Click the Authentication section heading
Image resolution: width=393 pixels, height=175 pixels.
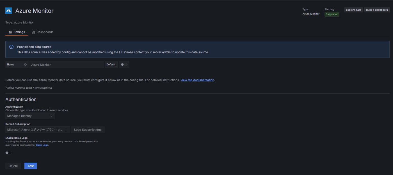coord(21,100)
